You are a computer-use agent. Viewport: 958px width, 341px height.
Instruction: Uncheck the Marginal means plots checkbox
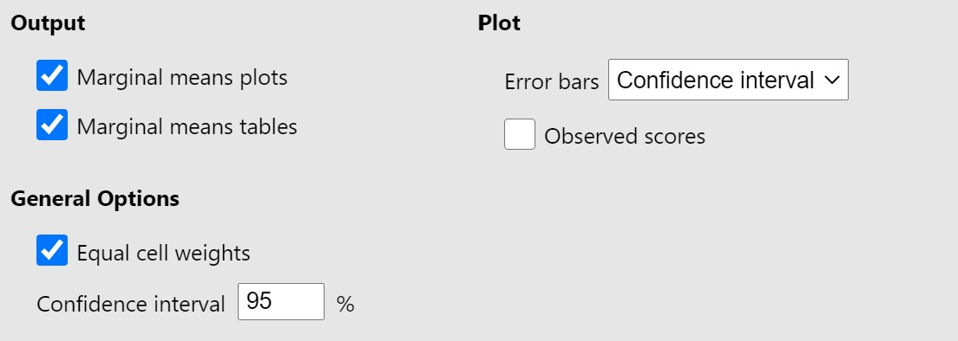[52, 75]
